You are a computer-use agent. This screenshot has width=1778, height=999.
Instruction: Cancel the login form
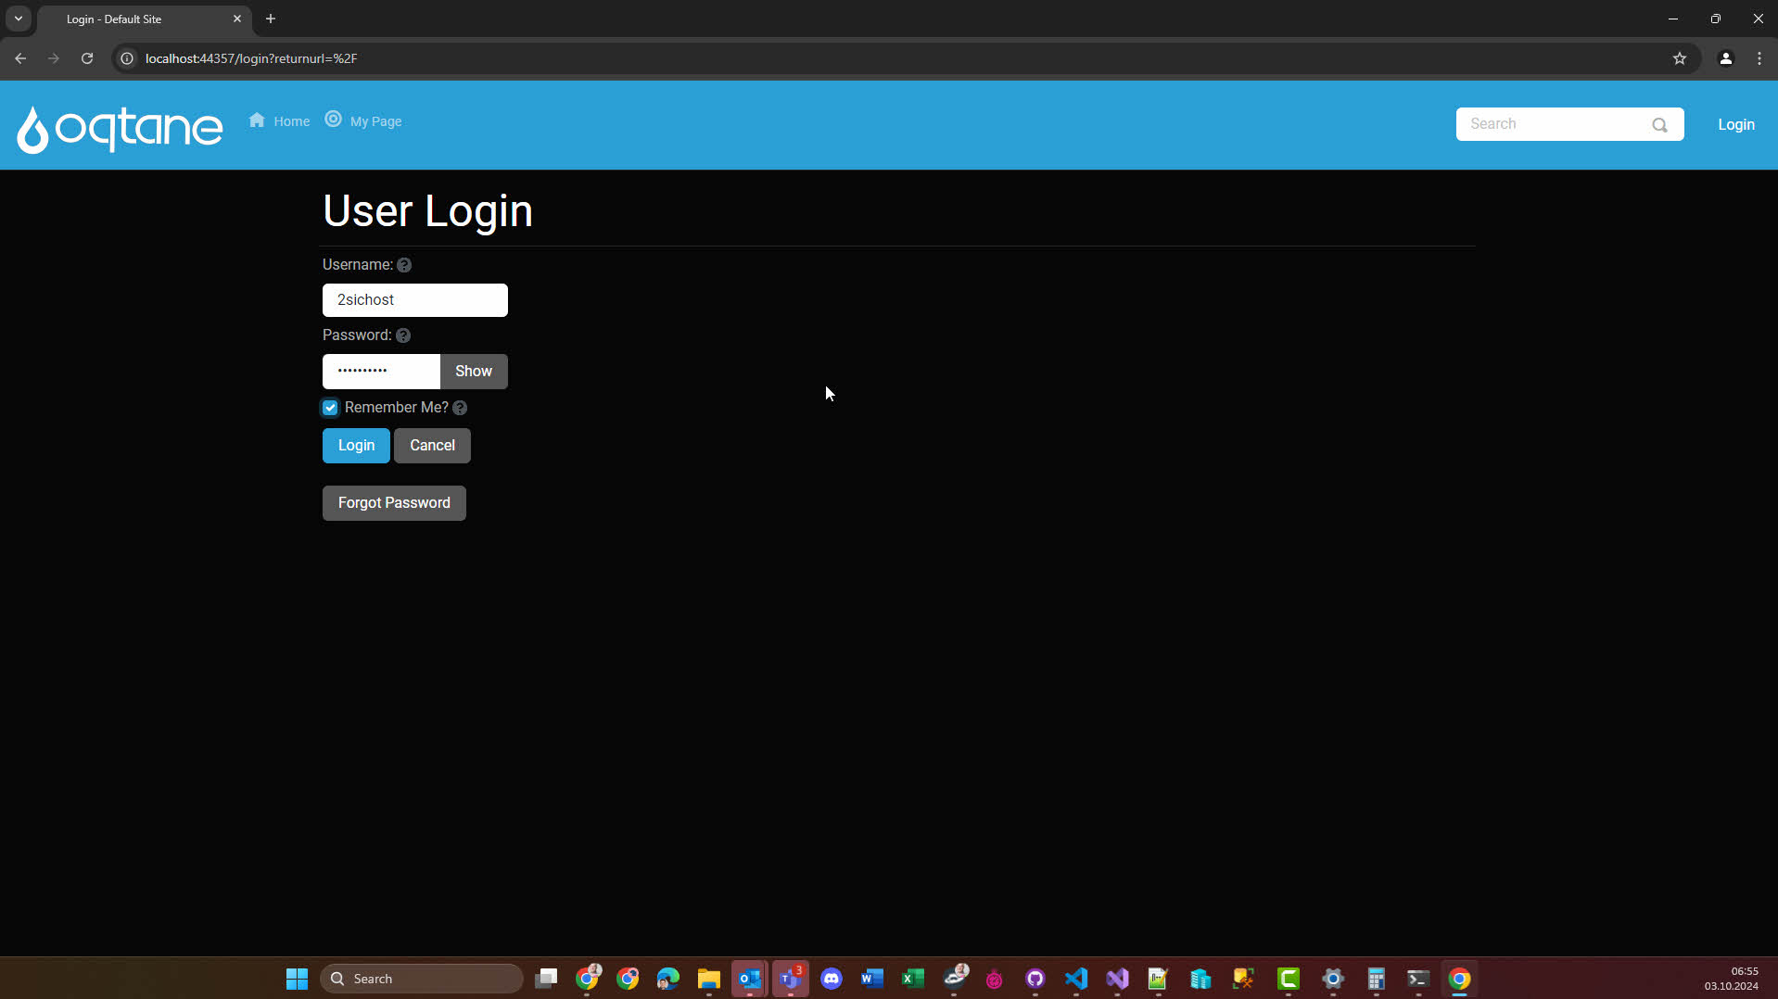(432, 446)
